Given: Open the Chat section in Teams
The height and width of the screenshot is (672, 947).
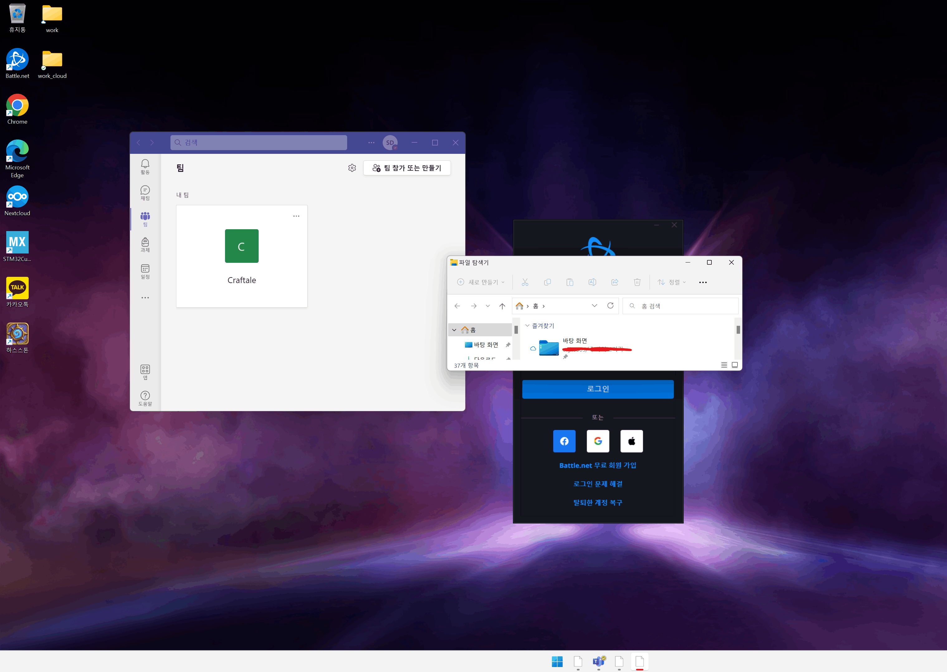Looking at the screenshot, I should pos(145,192).
